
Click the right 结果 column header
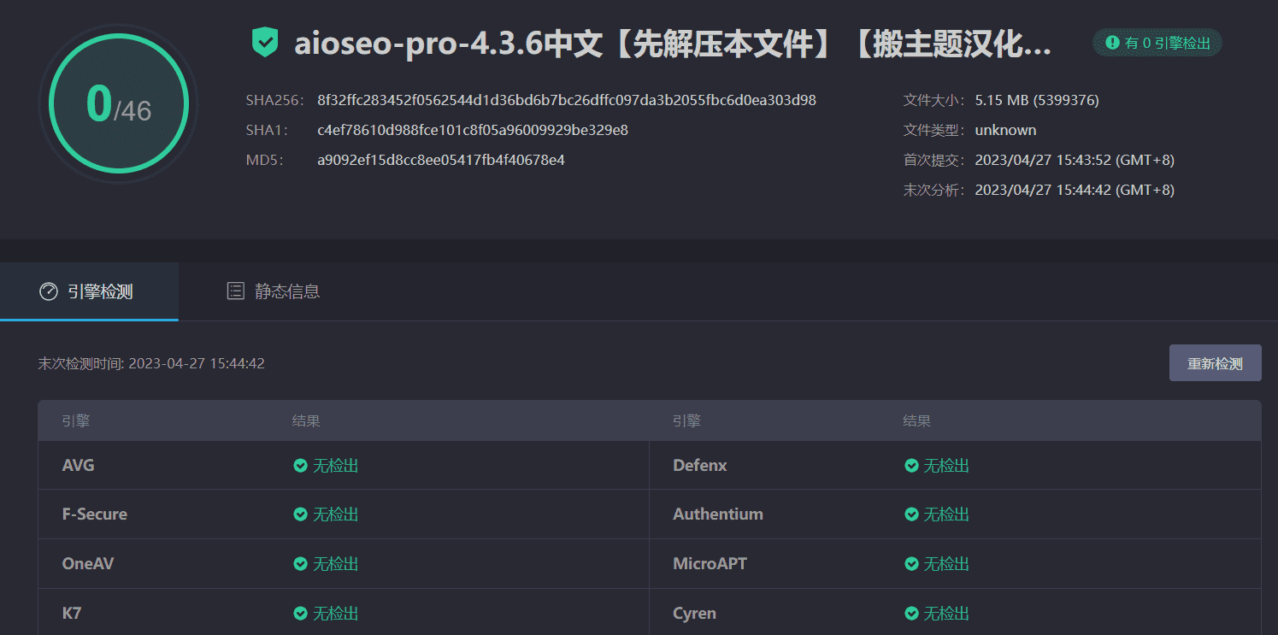[917, 421]
